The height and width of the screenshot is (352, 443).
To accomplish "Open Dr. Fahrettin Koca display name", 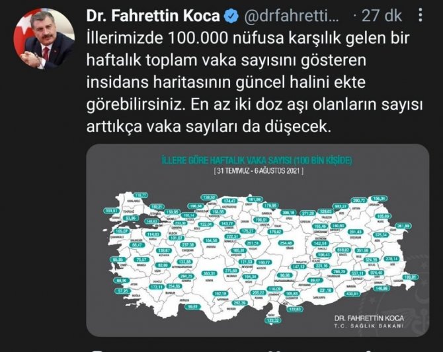I will pos(153,16).
